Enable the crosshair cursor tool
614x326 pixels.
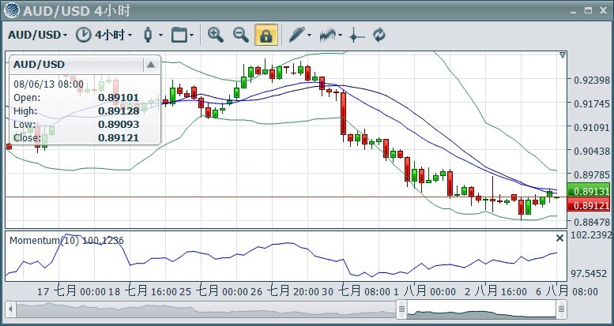(x=356, y=36)
